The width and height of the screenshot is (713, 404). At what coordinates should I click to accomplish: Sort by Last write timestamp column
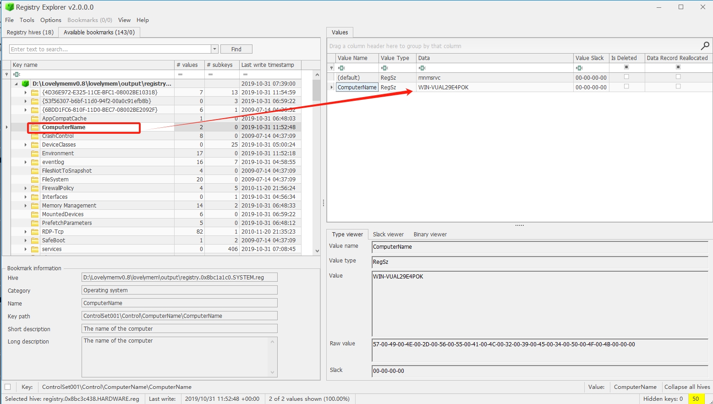click(270, 65)
